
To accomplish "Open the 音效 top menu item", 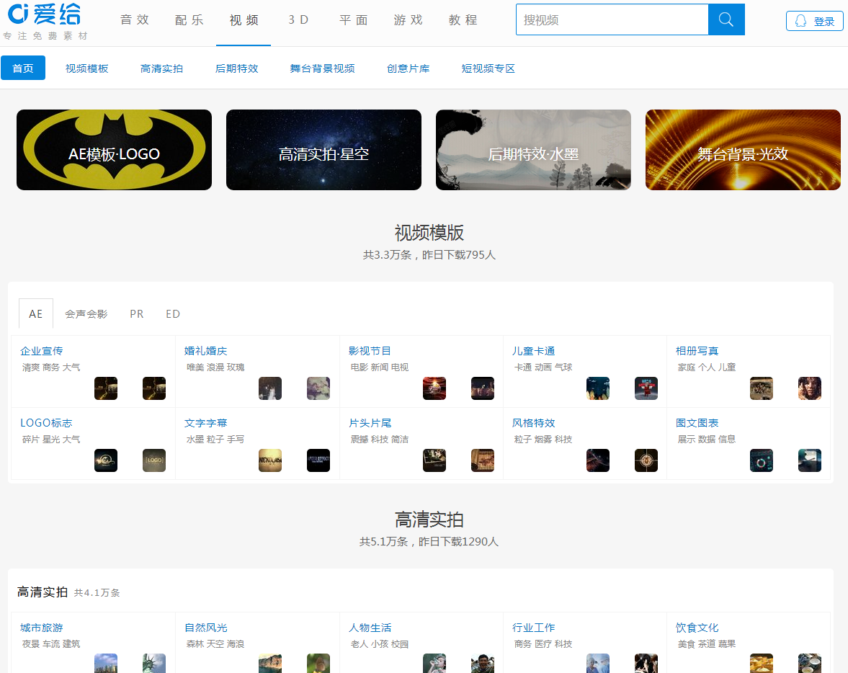I will (135, 20).
